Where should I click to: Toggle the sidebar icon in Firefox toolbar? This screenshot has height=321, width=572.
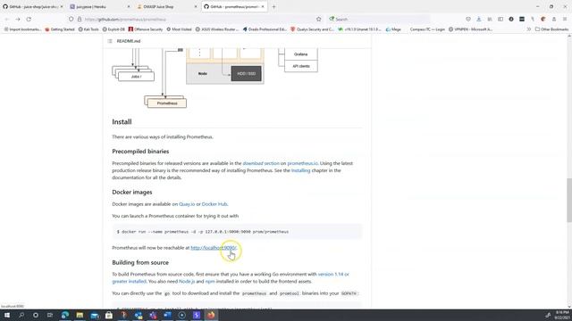click(500, 19)
